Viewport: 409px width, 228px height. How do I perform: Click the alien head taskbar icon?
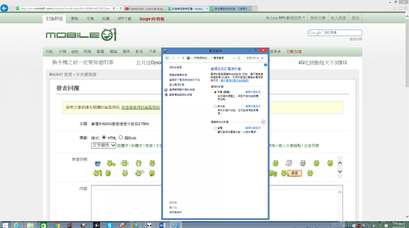coord(149,225)
